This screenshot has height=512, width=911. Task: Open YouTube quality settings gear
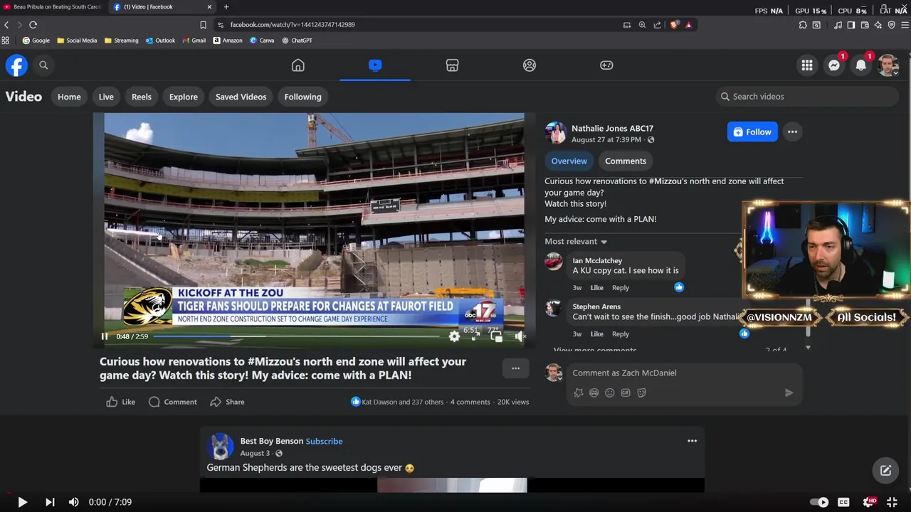coord(869,502)
